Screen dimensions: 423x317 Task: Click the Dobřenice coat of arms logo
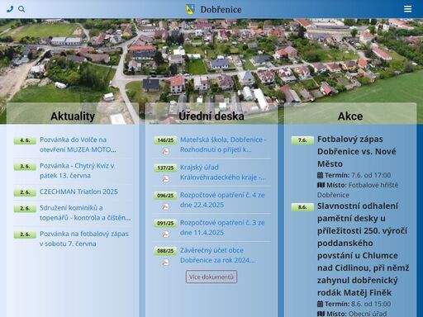(x=190, y=9)
